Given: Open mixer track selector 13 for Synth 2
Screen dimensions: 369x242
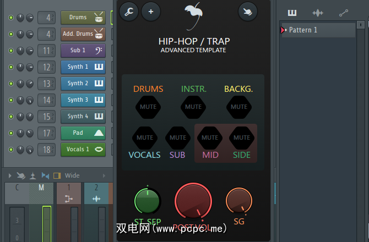Looking at the screenshot, I should pyautogui.click(x=47, y=84).
